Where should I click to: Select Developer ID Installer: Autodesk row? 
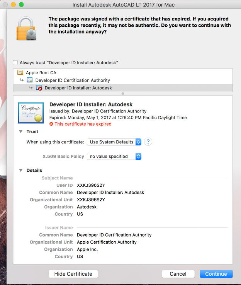(123, 88)
